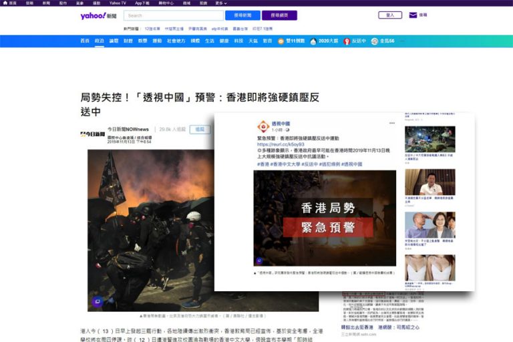Click the 登入 sign-in button
This screenshot has width=513, height=342.
(x=390, y=15)
